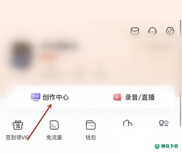Image resolution: width=182 pixels, height=153 pixels.
Task: Select the 签到领VIP label
Action: point(17,138)
